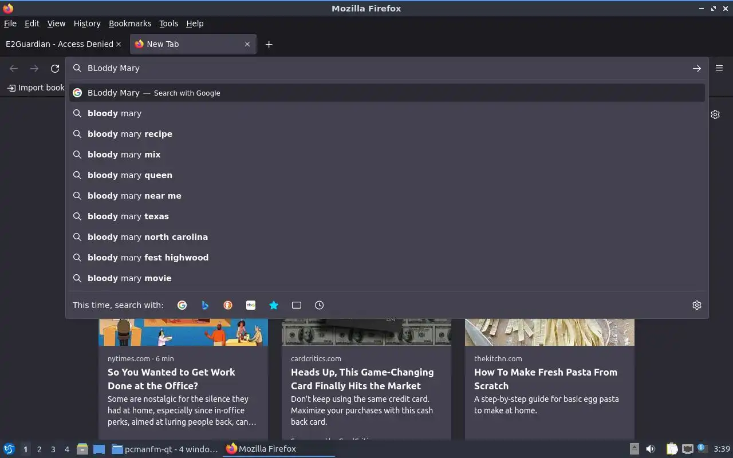Click the removable media eject tray icon

pyautogui.click(x=635, y=449)
